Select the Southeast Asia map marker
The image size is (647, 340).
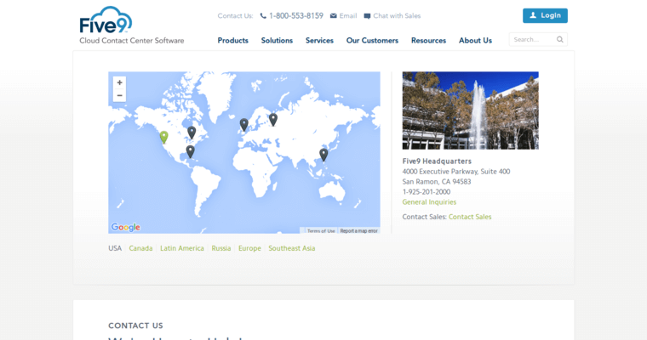click(323, 154)
